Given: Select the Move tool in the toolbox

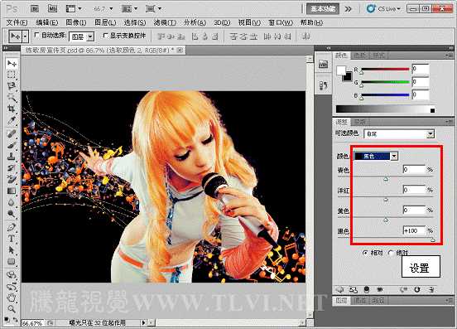Looking at the screenshot, I should coord(12,63).
